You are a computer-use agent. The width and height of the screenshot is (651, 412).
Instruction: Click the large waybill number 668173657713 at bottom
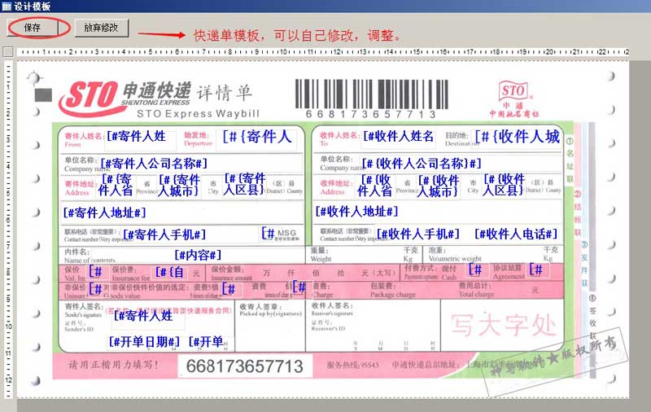245,366
